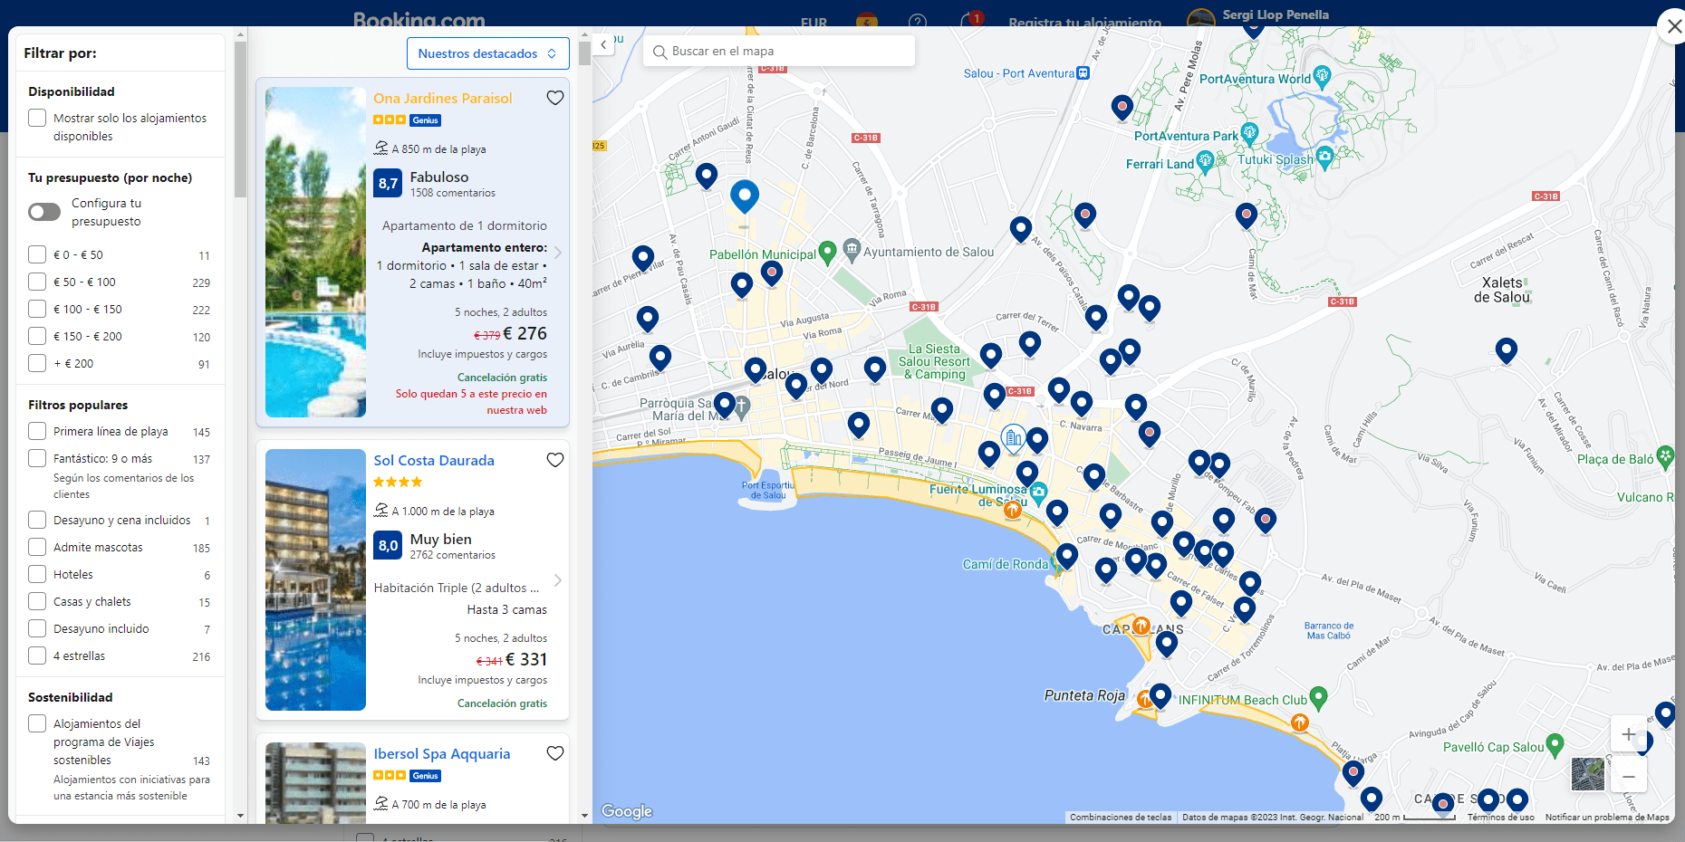
Task: Save Ibersol Spa Aqquaria with heart icon
Action: pyautogui.click(x=555, y=753)
